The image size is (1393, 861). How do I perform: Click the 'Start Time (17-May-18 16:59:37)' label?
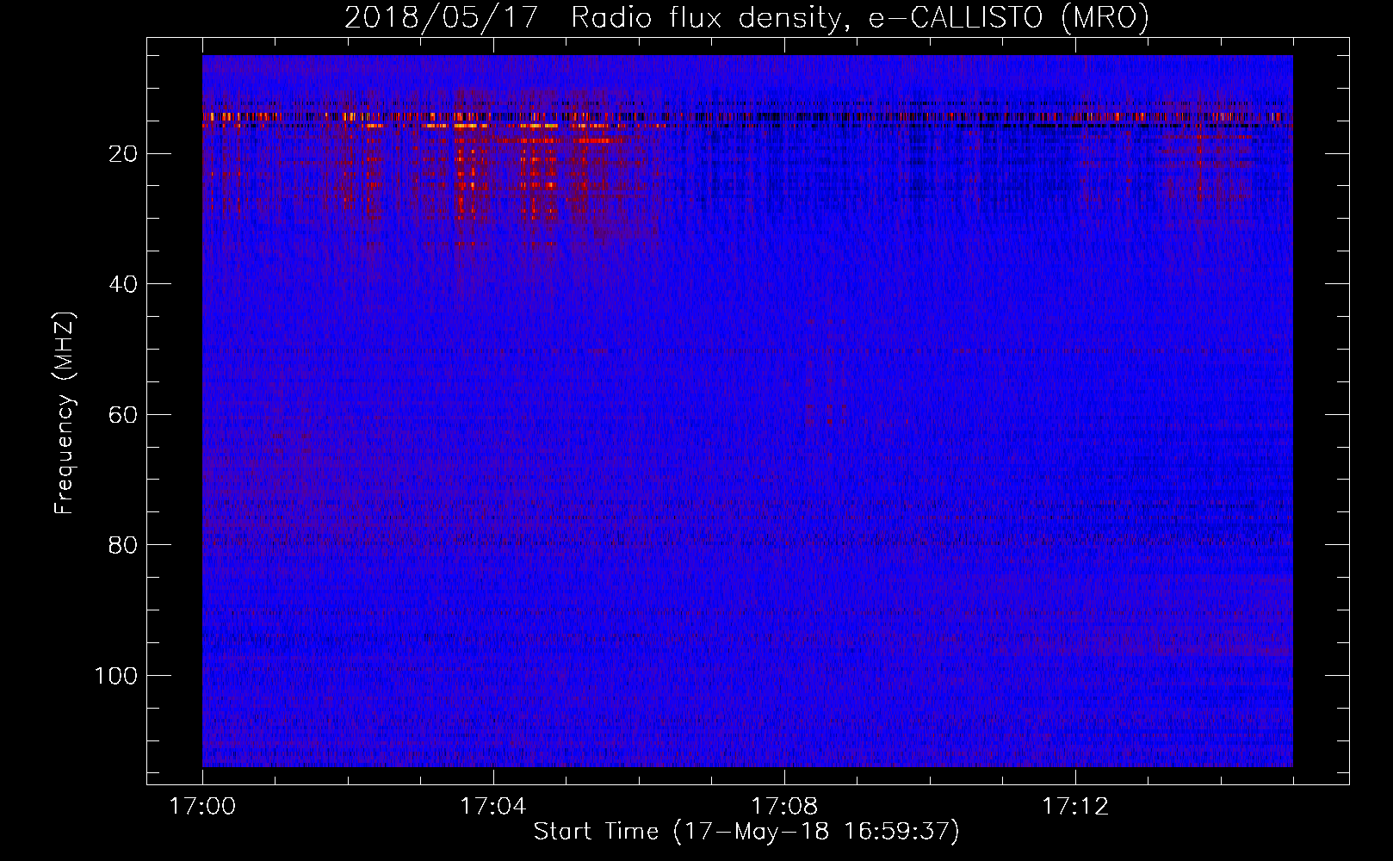click(x=746, y=832)
